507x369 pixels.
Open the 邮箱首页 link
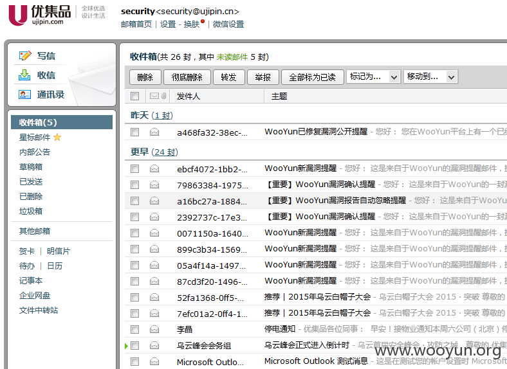[136, 24]
